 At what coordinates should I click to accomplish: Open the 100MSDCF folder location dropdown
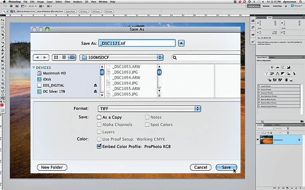pos(121,57)
